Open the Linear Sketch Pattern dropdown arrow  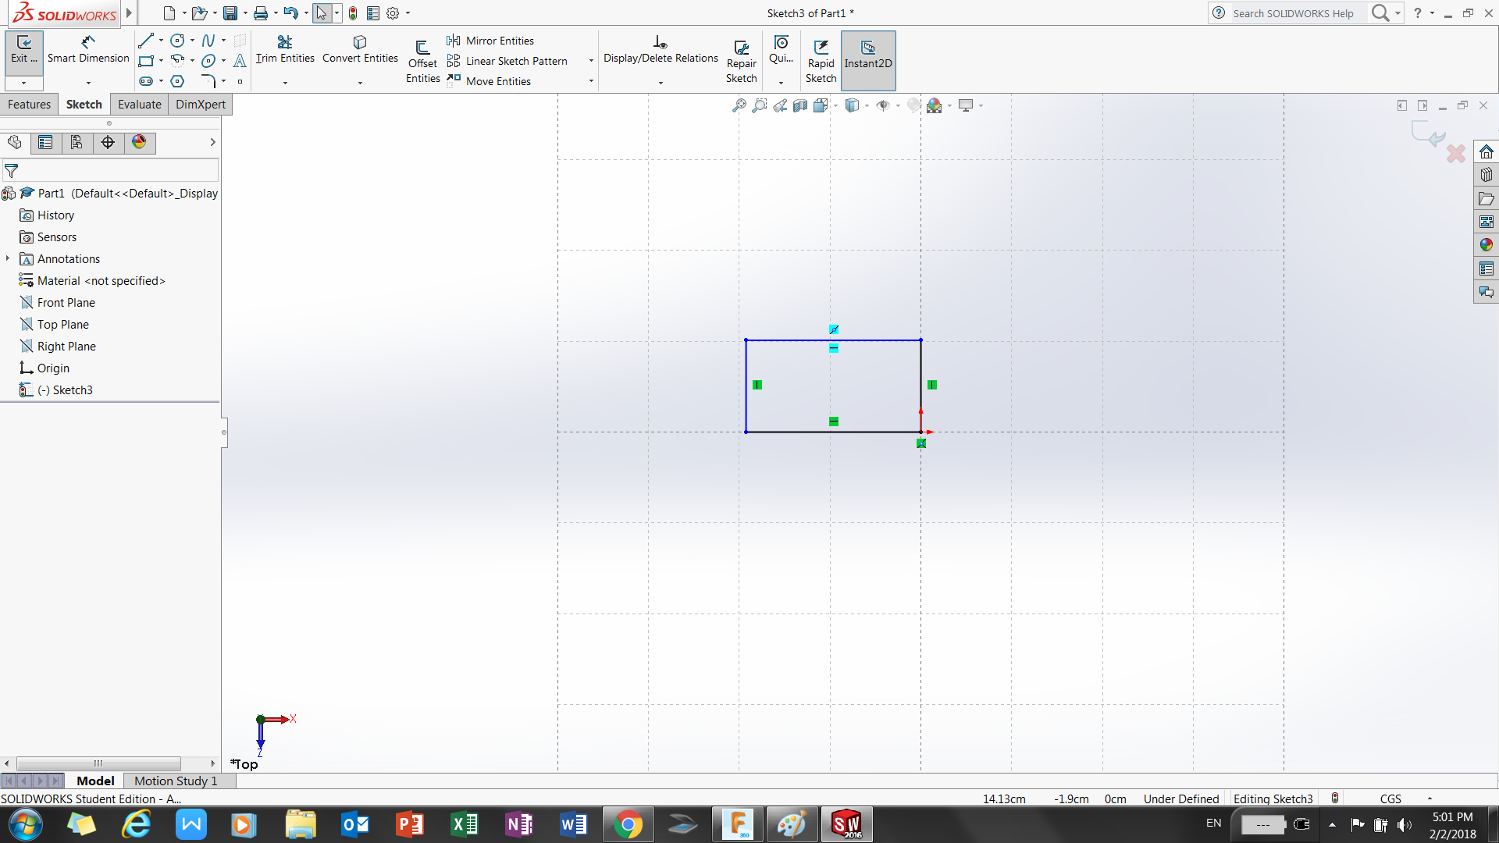591,61
